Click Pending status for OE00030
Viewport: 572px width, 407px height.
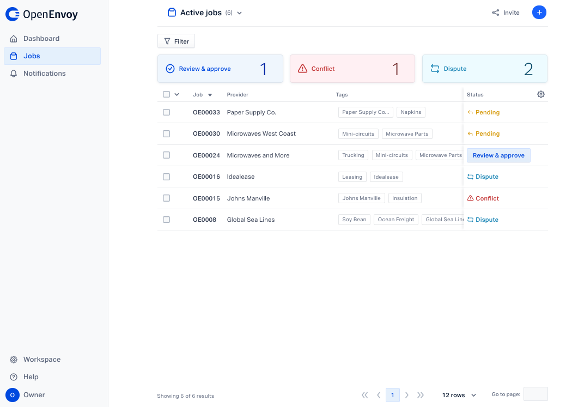tap(484, 134)
